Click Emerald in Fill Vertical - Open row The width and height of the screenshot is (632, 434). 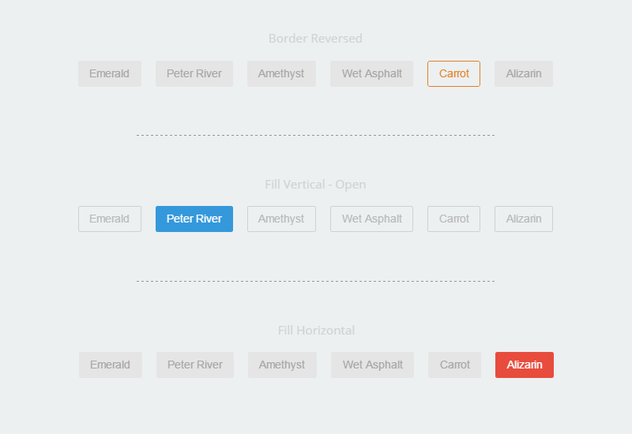(110, 219)
